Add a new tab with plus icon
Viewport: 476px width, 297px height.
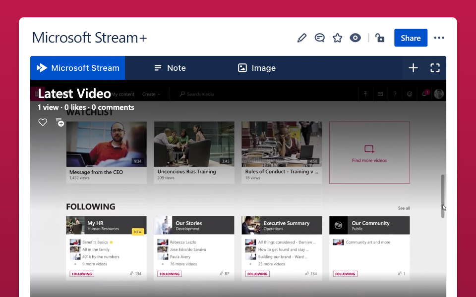click(413, 68)
